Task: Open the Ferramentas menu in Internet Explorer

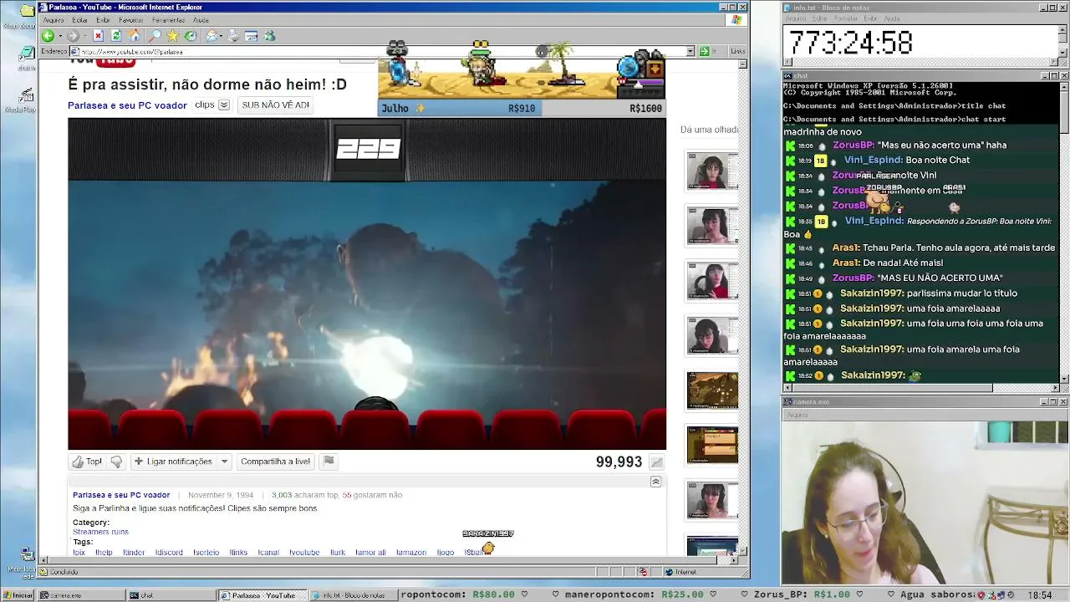Action: coord(168,20)
